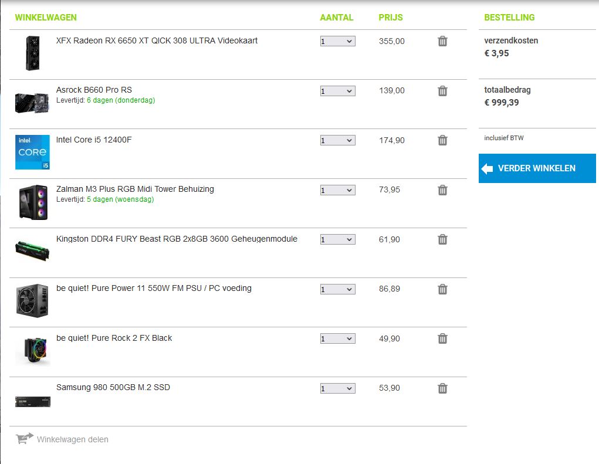Image resolution: width=599 pixels, height=464 pixels.
Task: Click the 139,00 price value
Action: (391, 90)
